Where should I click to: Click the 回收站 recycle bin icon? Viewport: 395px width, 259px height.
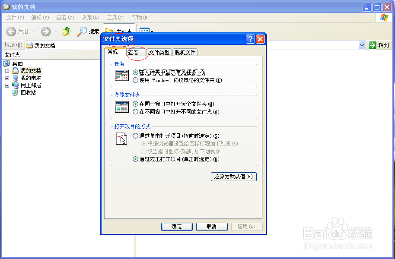[x=14, y=92]
